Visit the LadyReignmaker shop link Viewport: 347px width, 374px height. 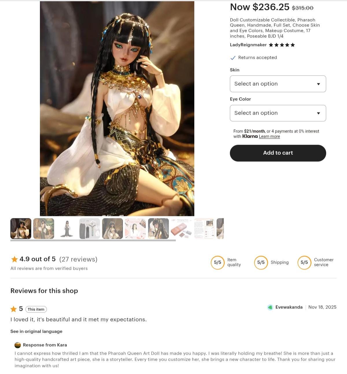point(248,45)
